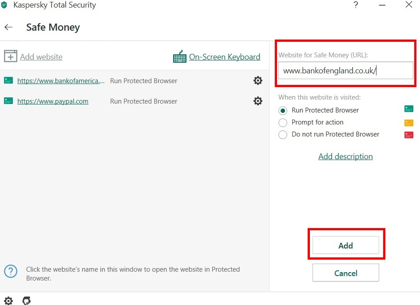Click the 'When this website is visited:' label
Screen dimensions: 420x305
click(x=320, y=97)
